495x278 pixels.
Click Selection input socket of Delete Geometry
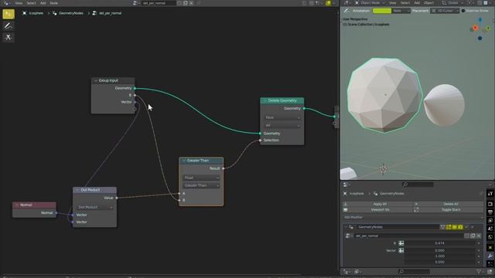[260, 141]
